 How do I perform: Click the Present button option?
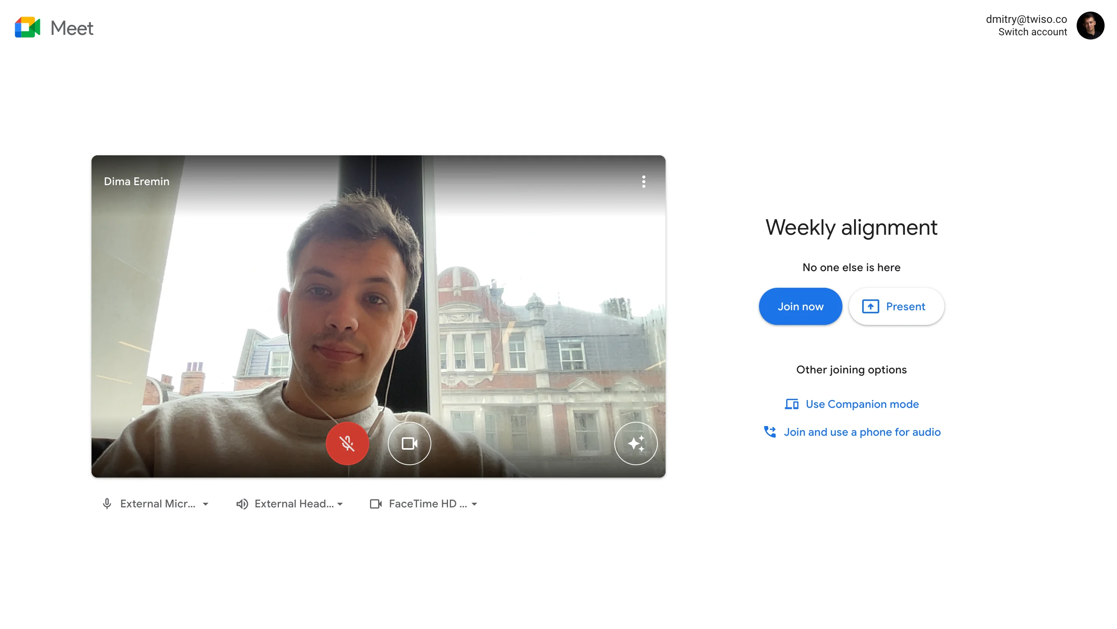[x=894, y=306]
